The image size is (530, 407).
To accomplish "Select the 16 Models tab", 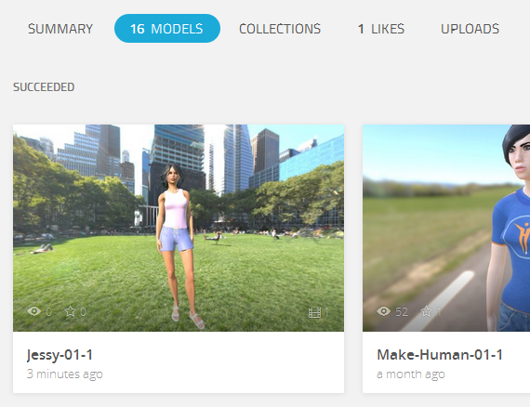I will [x=167, y=29].
